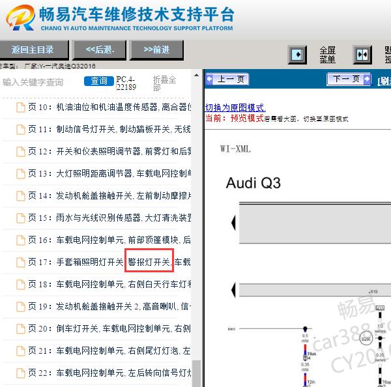Open page 17 手套箱照明灯开关
391x387 pixels.
(x=109, y=262)
